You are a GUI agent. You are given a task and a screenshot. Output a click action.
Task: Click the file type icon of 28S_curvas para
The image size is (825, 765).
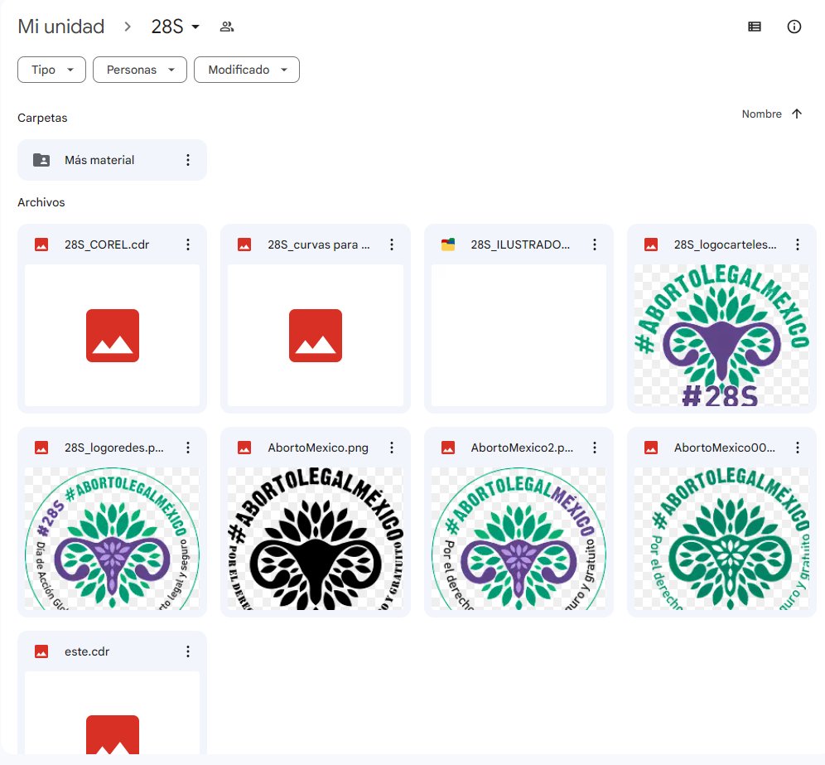click(244, 245)
